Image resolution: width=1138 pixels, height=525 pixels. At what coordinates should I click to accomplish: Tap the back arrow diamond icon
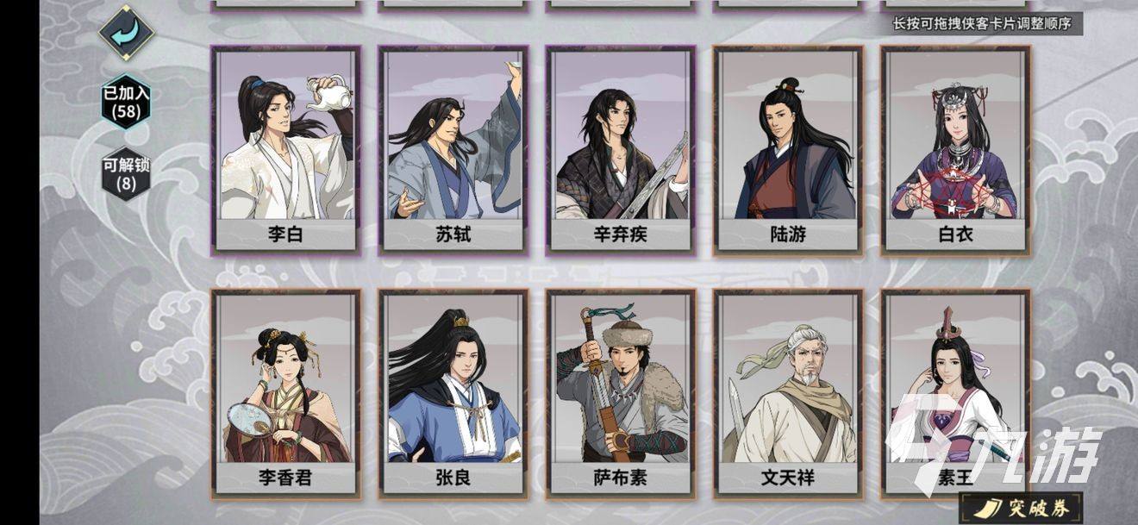click(x=126, y=34)
